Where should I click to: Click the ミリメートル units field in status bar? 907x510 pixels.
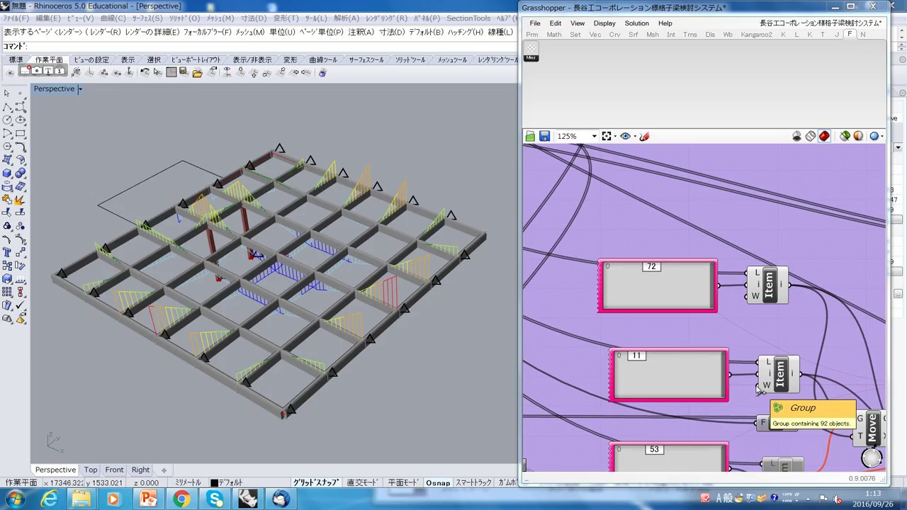[x=188, y=482]
